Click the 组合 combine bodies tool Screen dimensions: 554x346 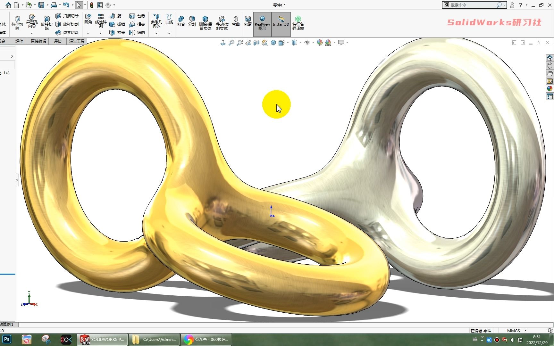pyautogui.click(x=181, y=21)
